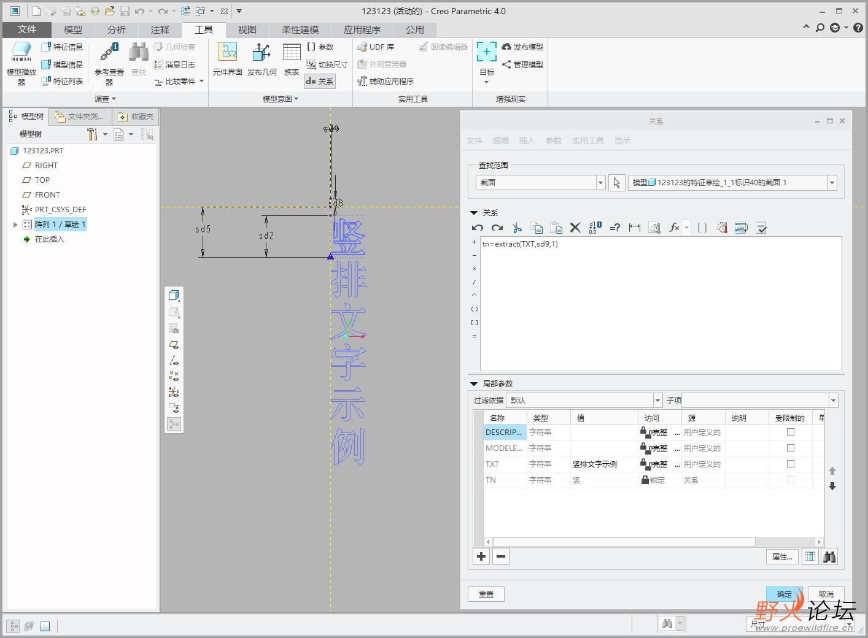Open the 模型播放器 model player tool
This screenshot has height=638, width=868.
tap(21, 63)
